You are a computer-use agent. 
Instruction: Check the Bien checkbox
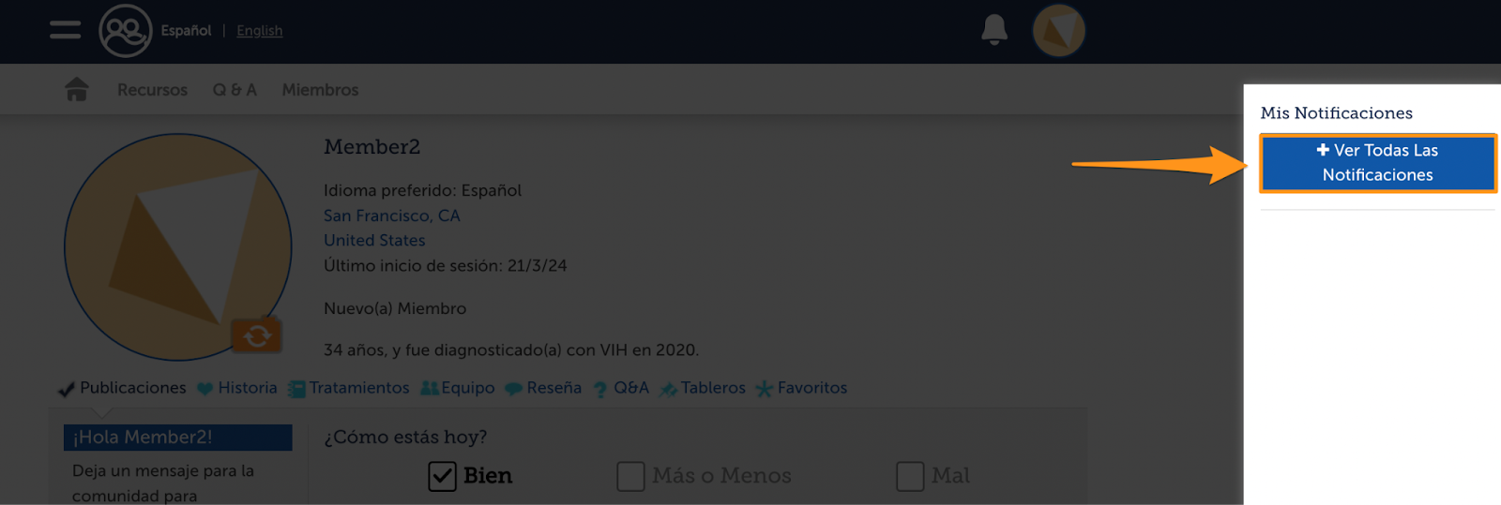443,476
